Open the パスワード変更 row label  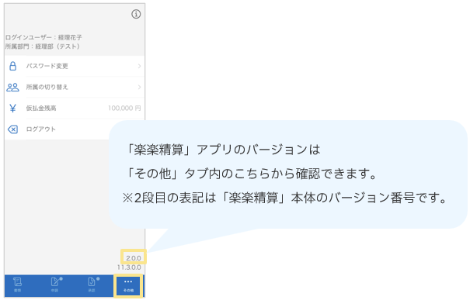tap(47, 66)
